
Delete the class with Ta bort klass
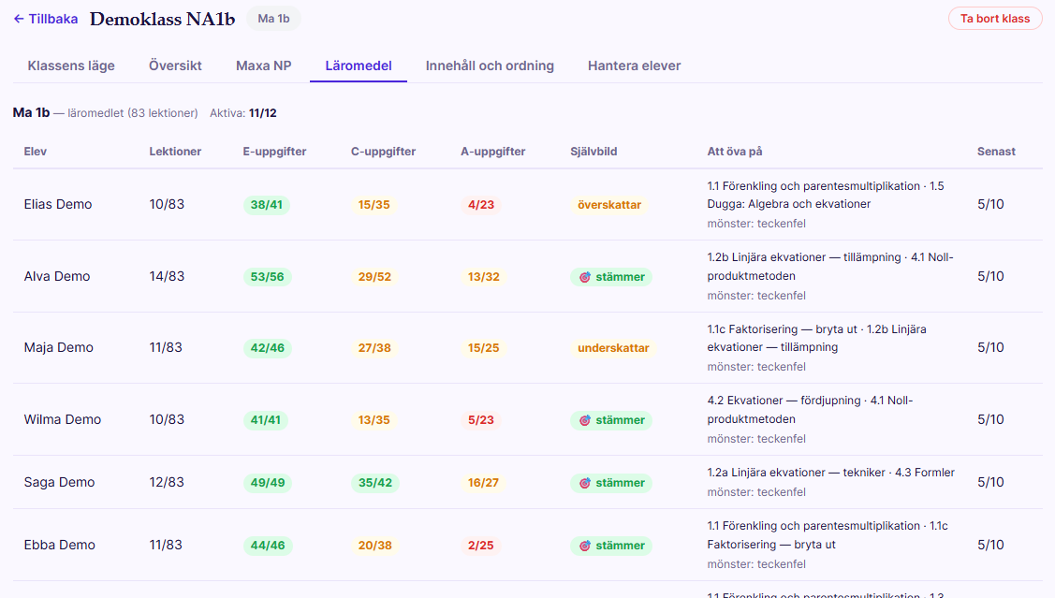click(x=994, y=19)
